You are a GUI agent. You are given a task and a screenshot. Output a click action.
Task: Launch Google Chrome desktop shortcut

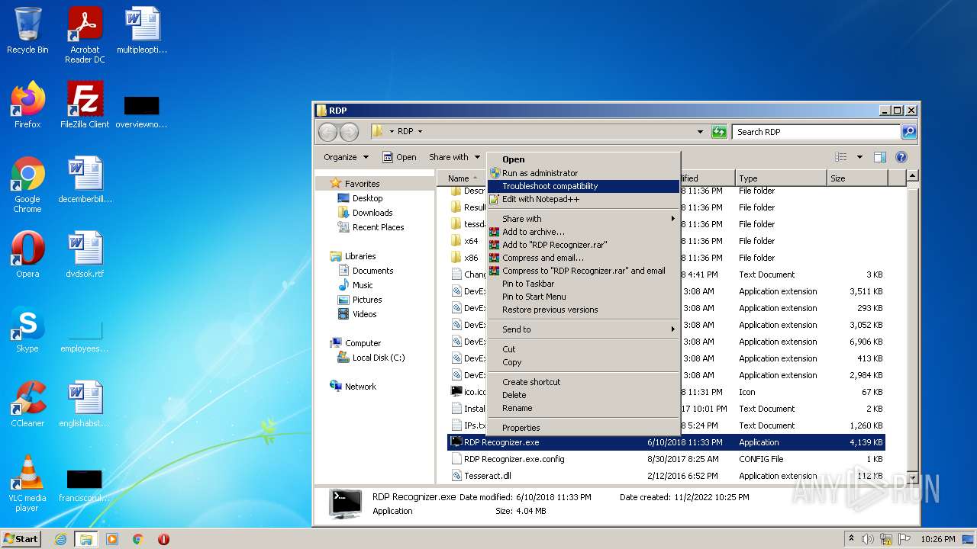coord(27,185)
